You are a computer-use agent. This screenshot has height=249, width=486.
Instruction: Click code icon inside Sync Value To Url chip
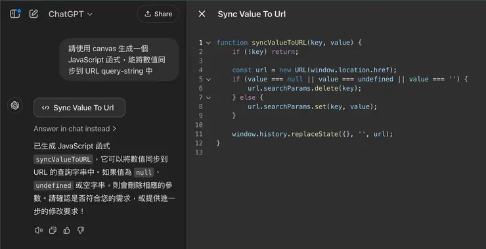pos(45,108)
